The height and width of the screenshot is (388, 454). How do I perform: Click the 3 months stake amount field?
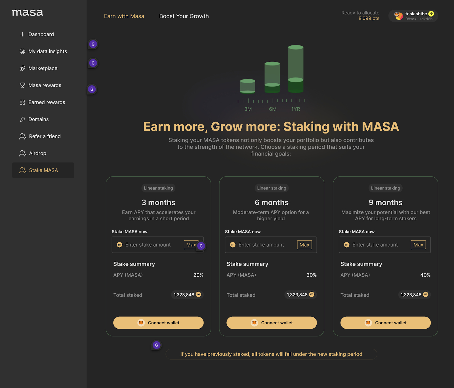[157, 245]
